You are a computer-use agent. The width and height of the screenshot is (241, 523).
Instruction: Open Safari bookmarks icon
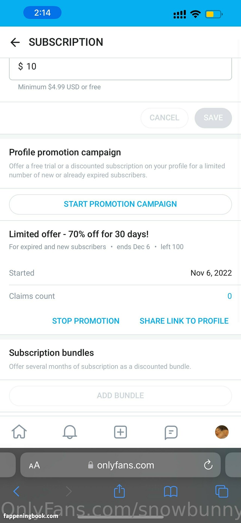(171, 491)
